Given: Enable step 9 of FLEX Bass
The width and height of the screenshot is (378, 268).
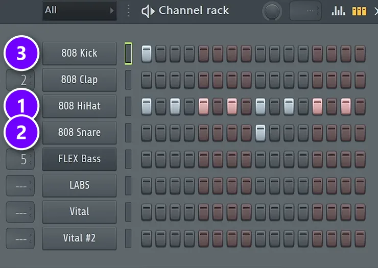Looking at the screenshot, I should 261,159.
